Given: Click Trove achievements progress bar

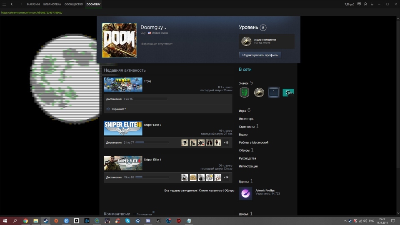Looking at the screenshot, I should (151, 99).
